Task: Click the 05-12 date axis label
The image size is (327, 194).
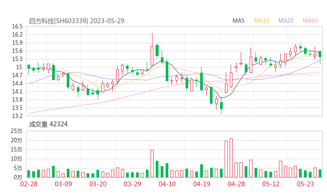Action: (271, 184)
